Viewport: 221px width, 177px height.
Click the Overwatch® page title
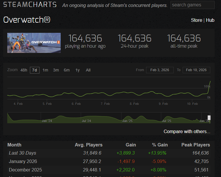coord(27,20)
